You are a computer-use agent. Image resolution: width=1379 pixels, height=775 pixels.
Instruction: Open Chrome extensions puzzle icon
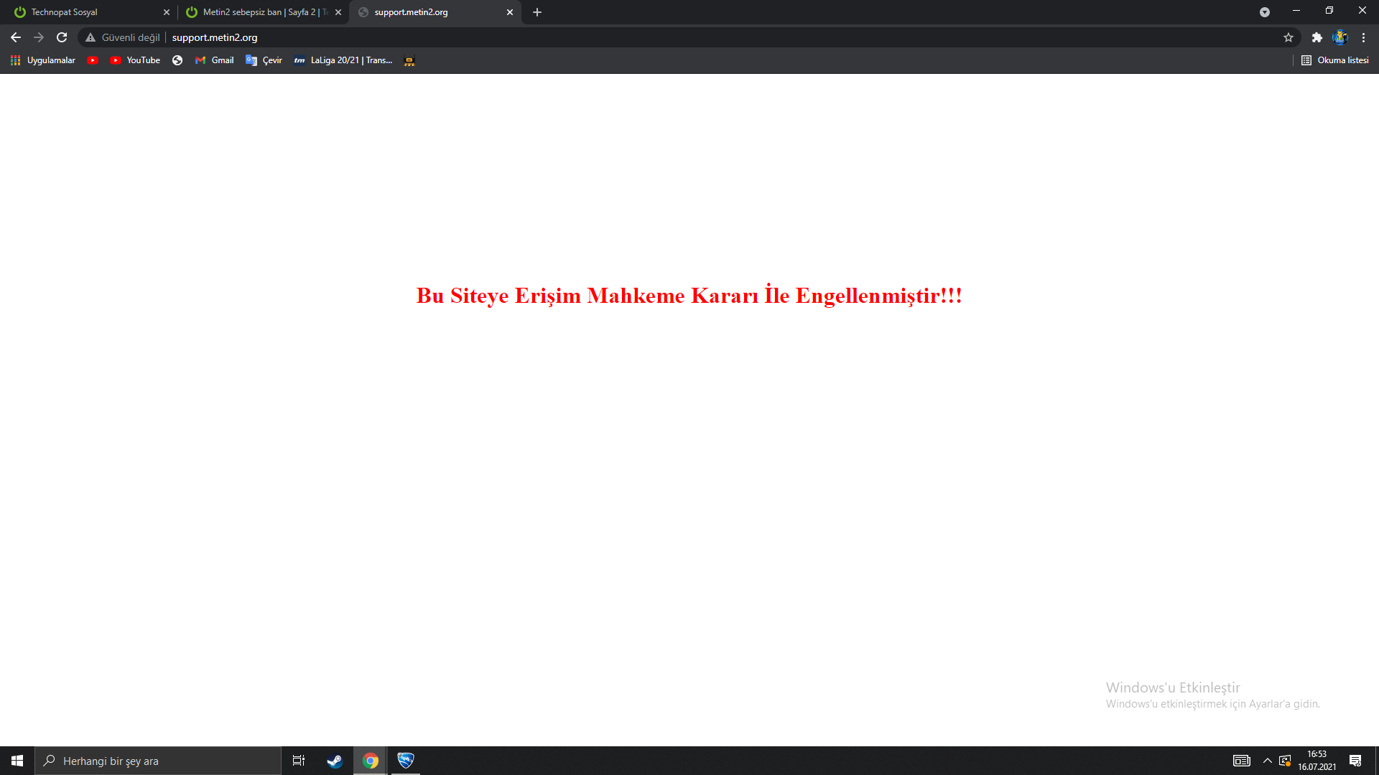click(1317, 37)
